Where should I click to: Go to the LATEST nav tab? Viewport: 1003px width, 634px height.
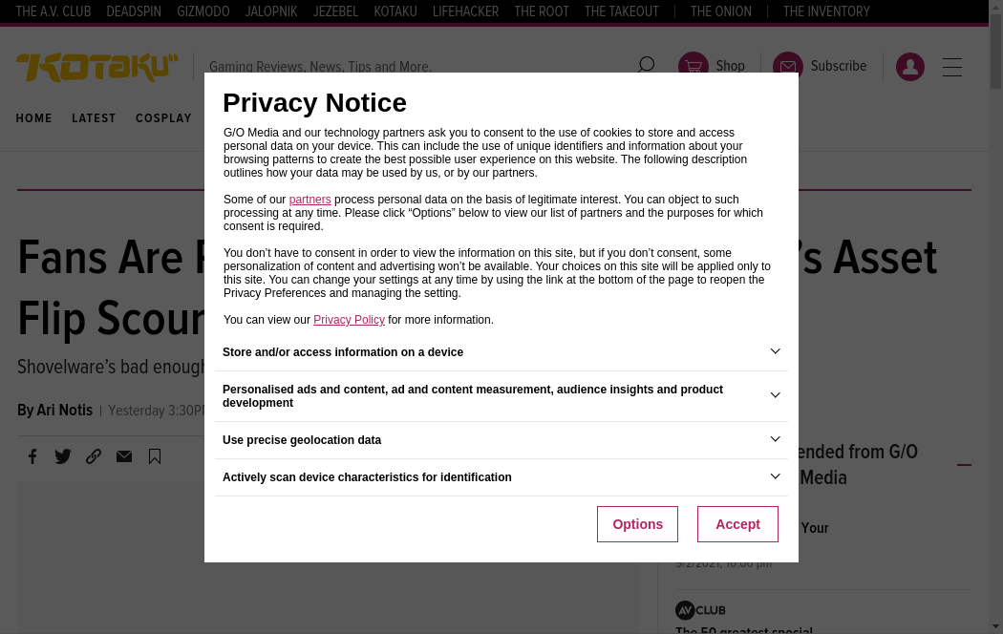coord(94,118)
